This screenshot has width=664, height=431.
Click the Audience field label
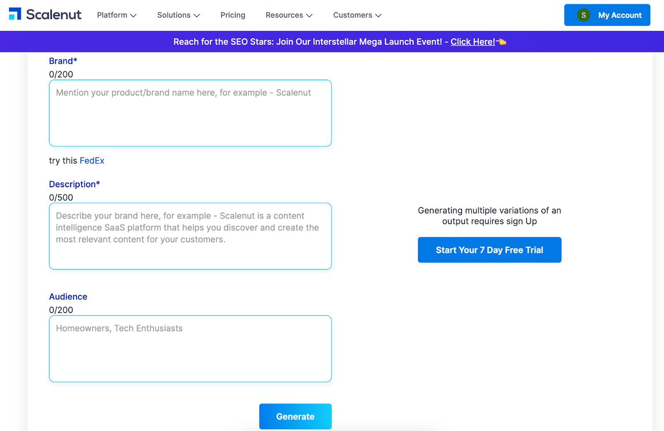[68, 296]
